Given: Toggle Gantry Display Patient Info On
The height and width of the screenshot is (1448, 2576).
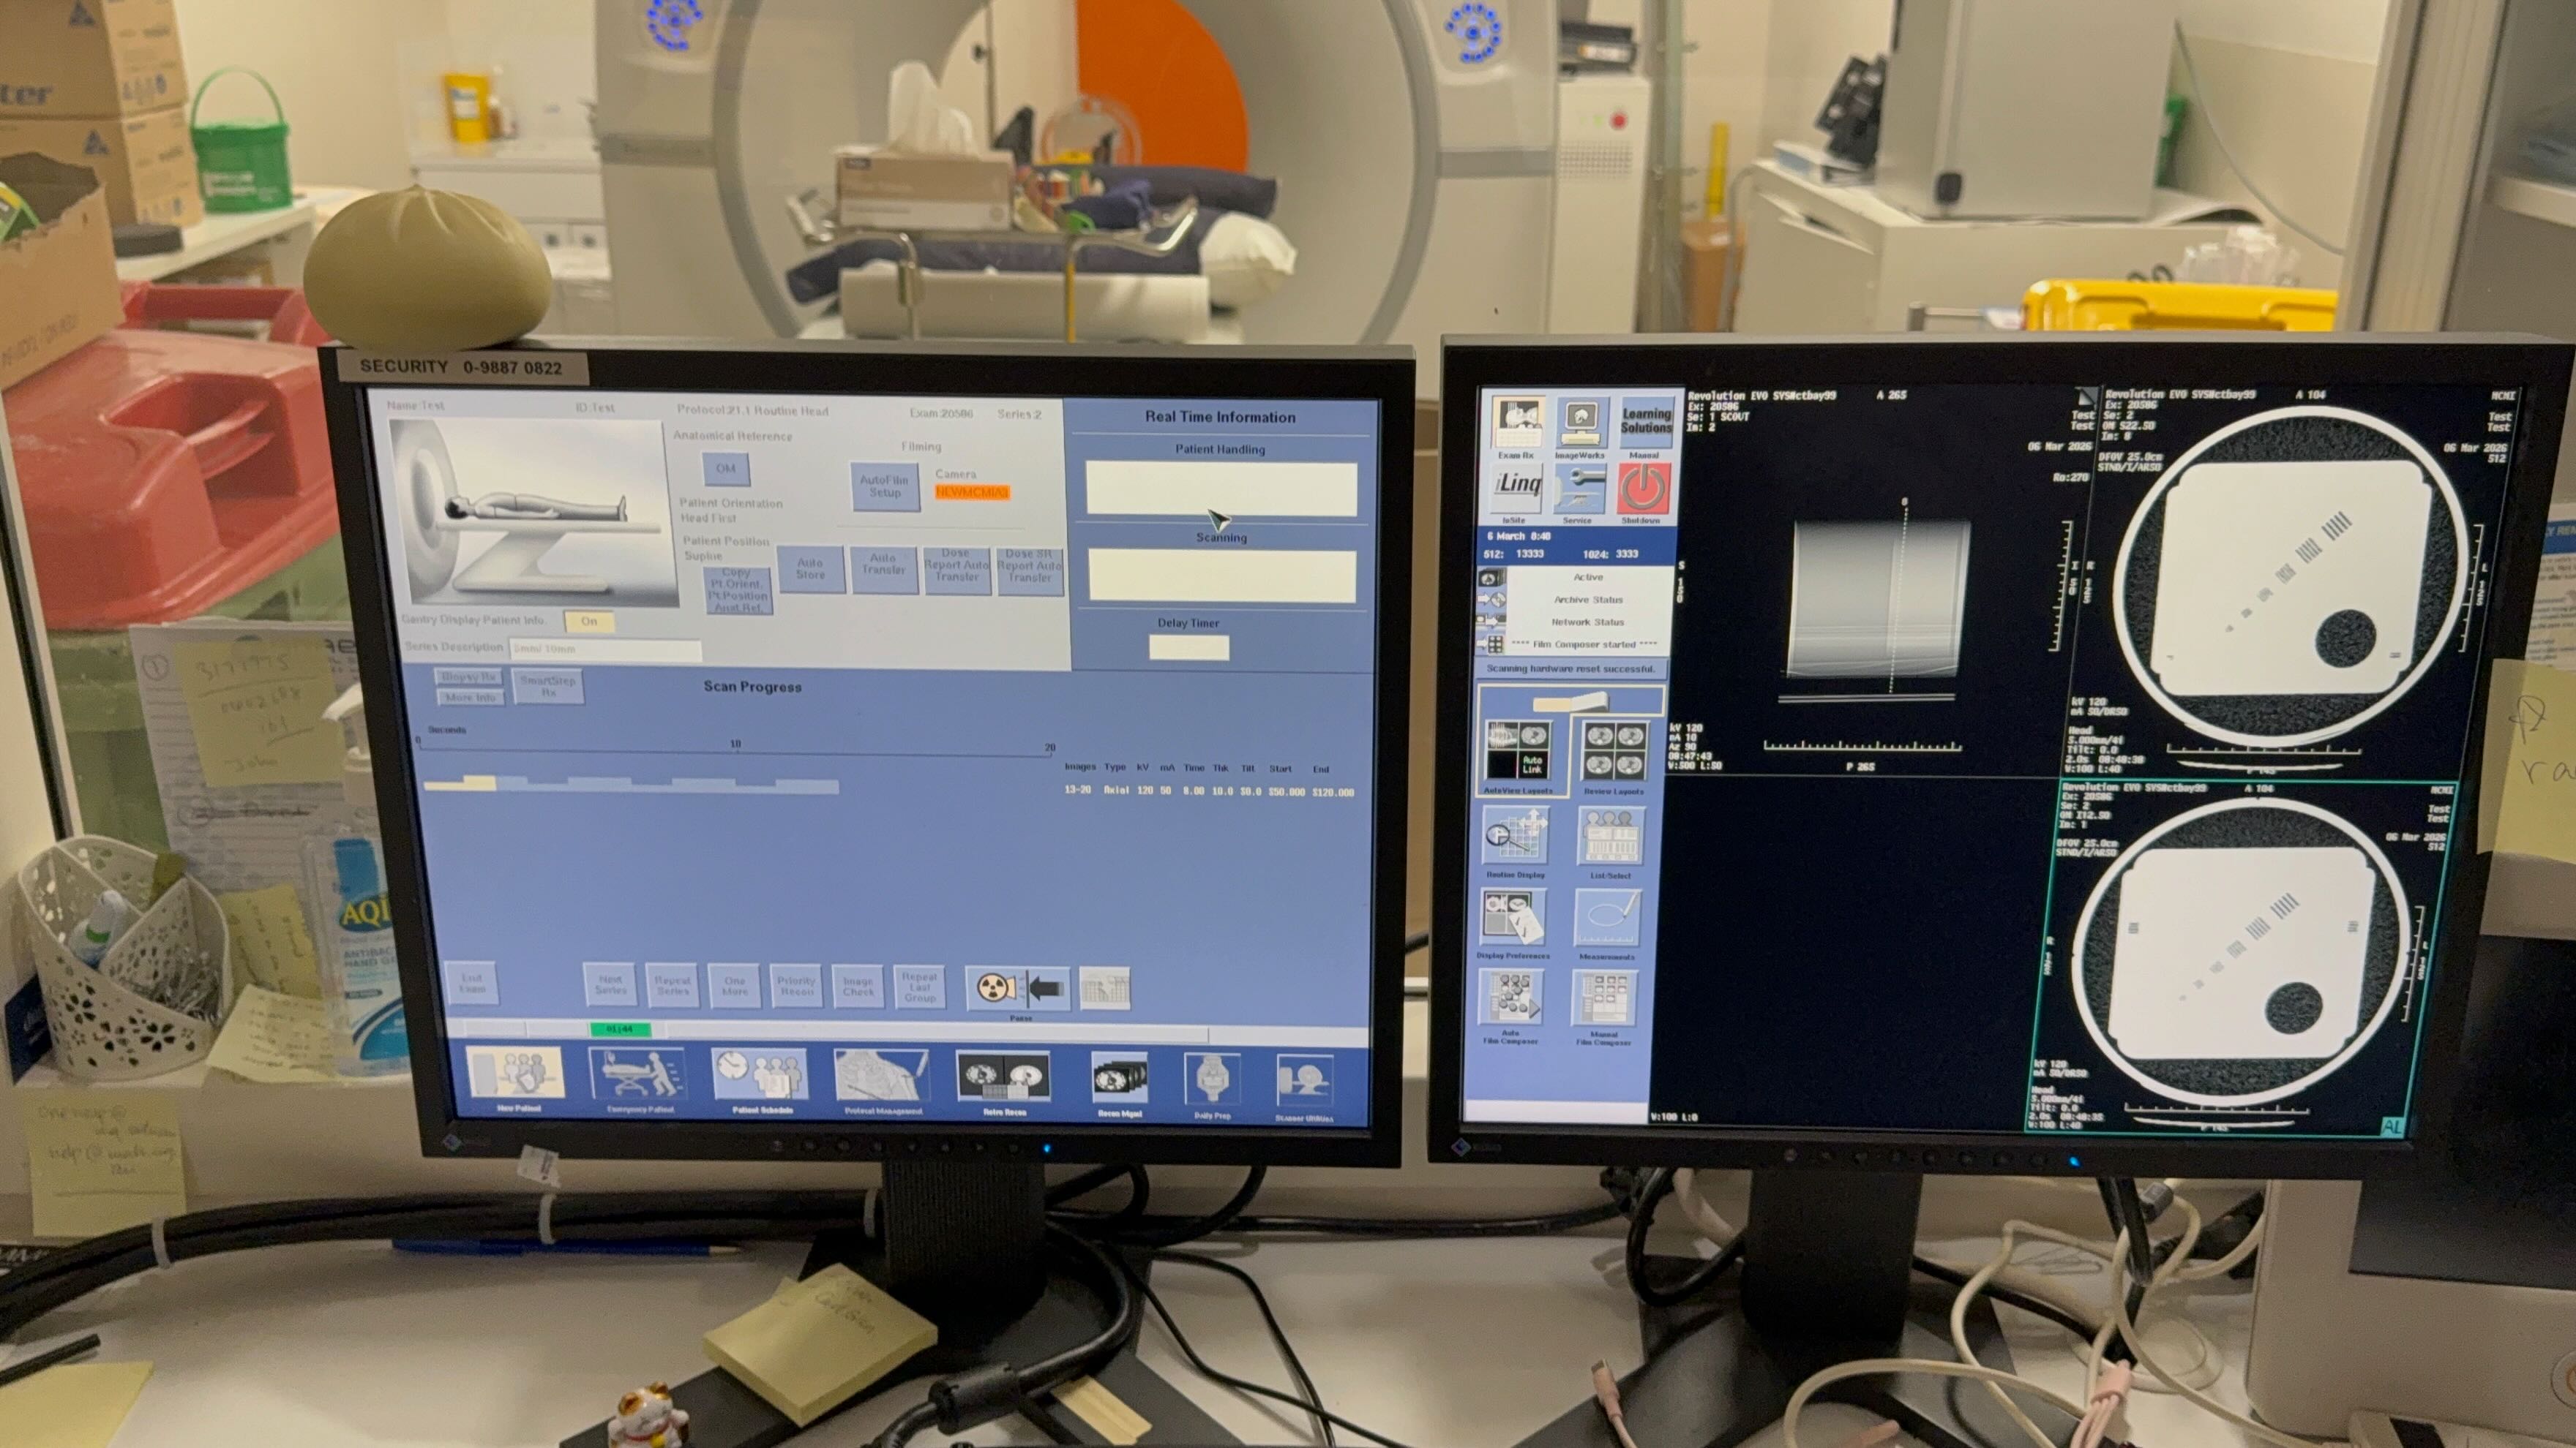Looking at the screenshot, I should pos(589,622).
